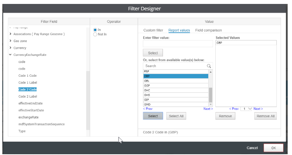292x155 pixels.
Task: Select the In operator radio button
Action: click(95, 30)
